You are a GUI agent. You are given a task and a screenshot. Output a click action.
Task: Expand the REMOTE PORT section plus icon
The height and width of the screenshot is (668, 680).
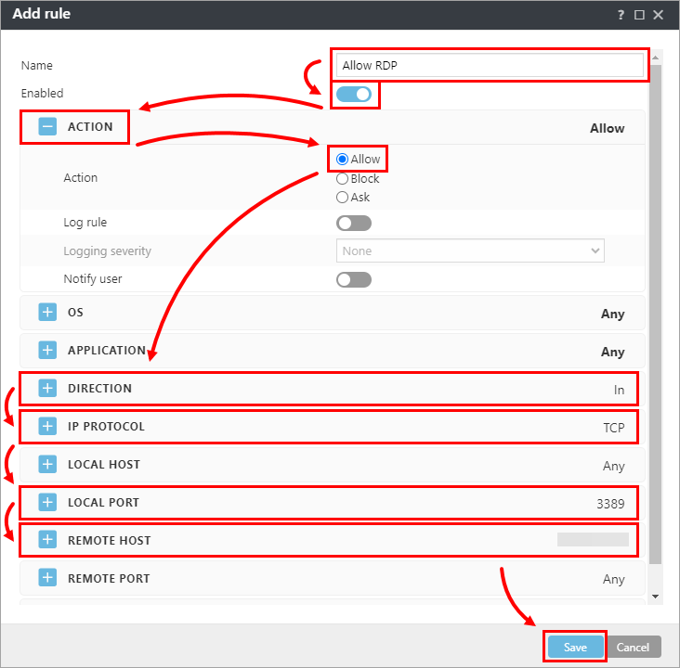(47, 579)
